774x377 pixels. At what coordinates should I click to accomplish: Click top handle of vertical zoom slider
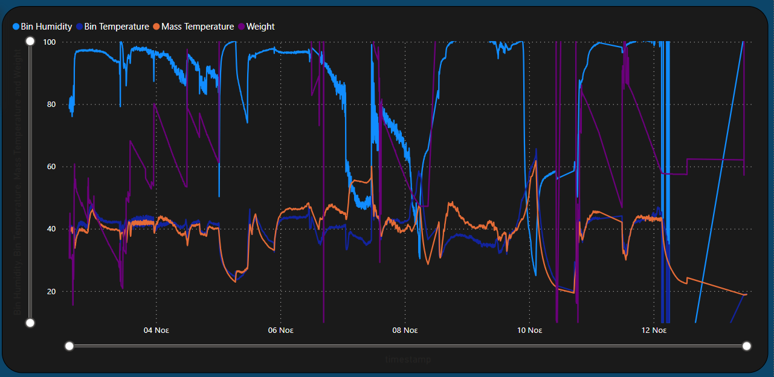coord(30,41)
